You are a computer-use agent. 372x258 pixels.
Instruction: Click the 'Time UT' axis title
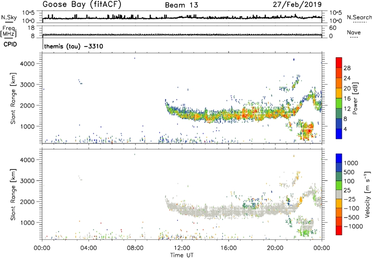click(182, 255)
